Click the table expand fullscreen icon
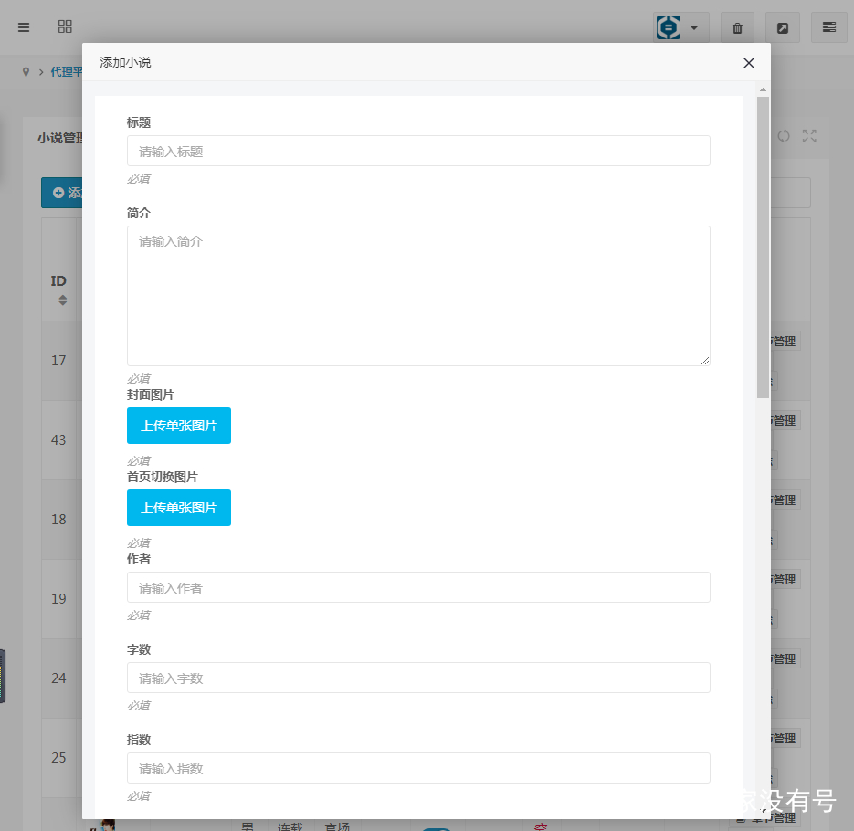 pos(809,136)
